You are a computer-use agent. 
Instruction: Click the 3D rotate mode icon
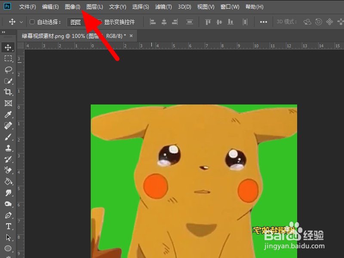click(307, 22)
